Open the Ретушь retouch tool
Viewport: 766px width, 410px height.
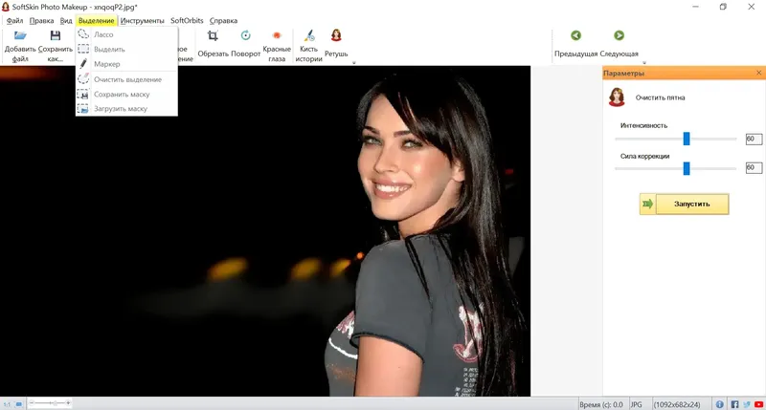coord(336,44)
